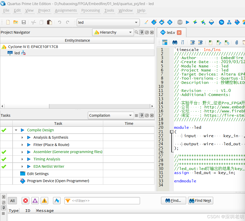Toggle the All messages filter button
245x221 pixels.
click(12, 201)
